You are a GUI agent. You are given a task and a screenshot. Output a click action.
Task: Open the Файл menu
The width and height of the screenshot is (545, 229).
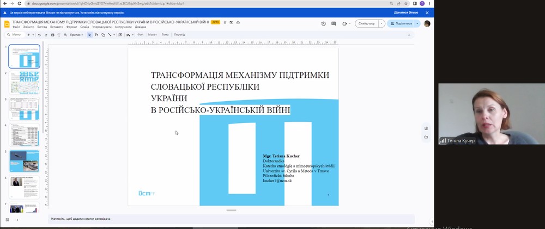tap(16, 27)
